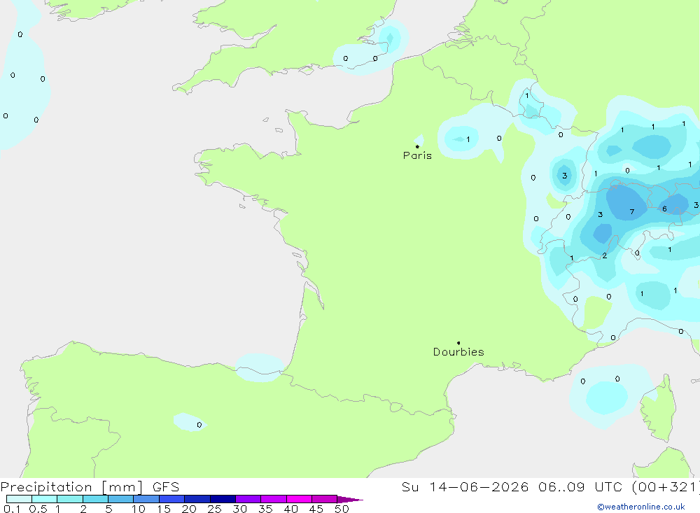Click the '7' mm precipitation value on map
This screenshot has height=513, width=700.
(x=631, y=211)
